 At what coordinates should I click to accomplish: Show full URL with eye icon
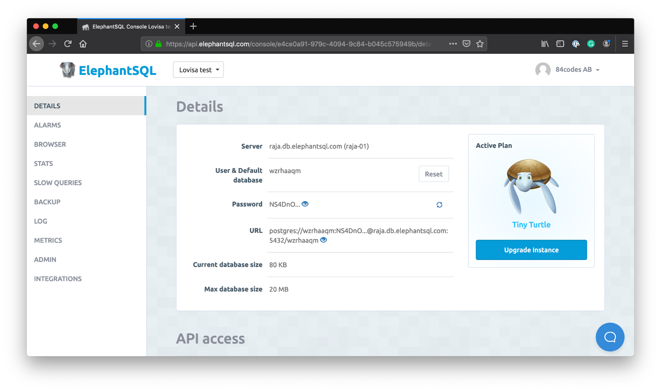(324, 240)
